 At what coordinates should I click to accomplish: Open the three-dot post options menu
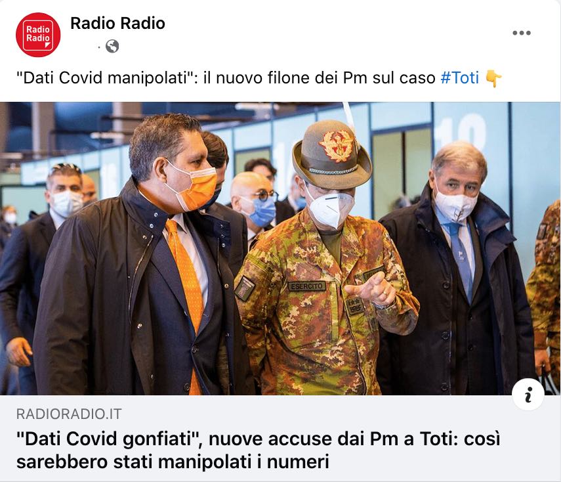(521, 33)
